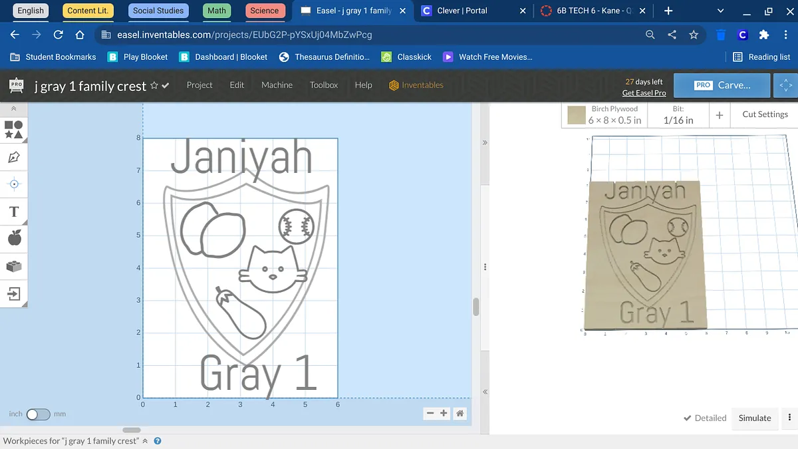This screenshot has height=449, width=798.
Task: Click the Import arrow icon
Action: click(14, 293)
